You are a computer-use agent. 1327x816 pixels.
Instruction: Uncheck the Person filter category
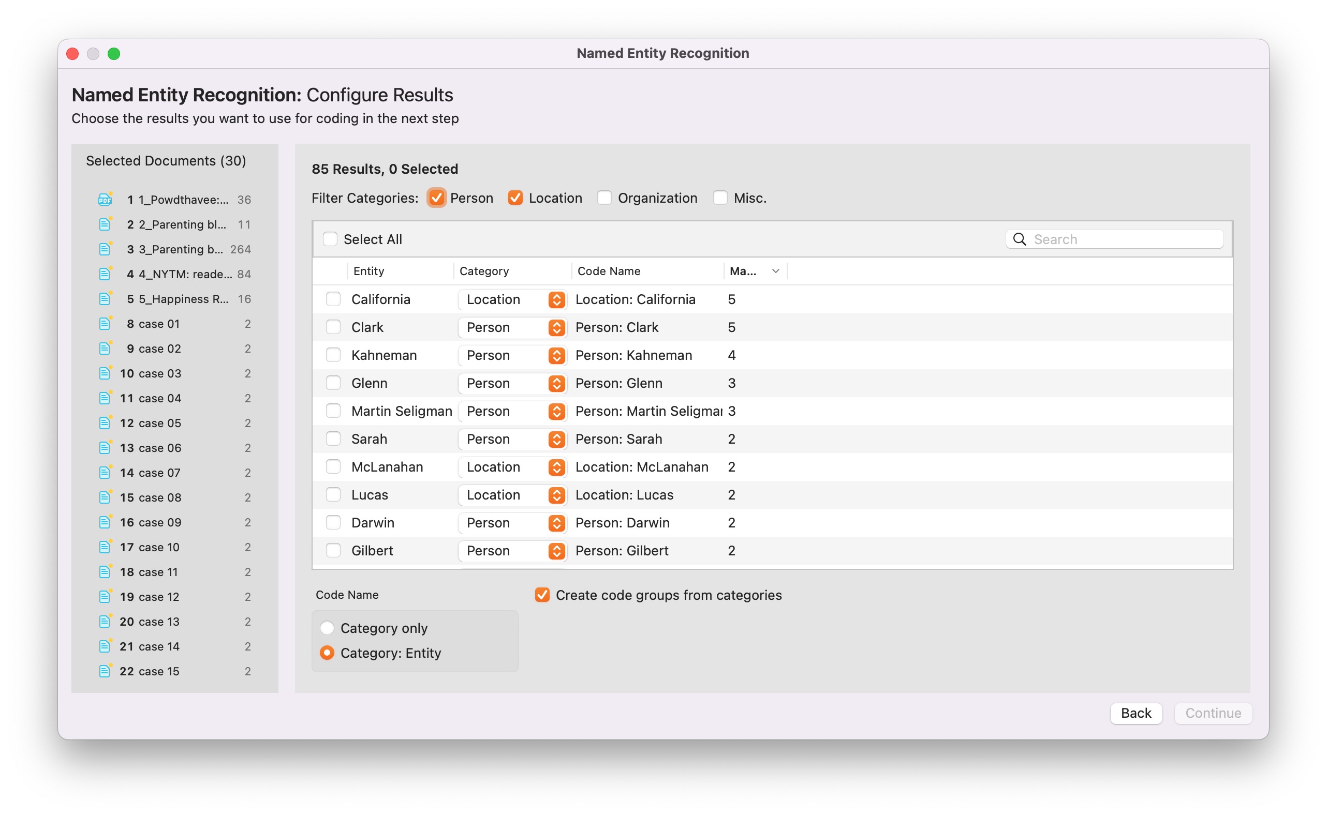(436, 198)
